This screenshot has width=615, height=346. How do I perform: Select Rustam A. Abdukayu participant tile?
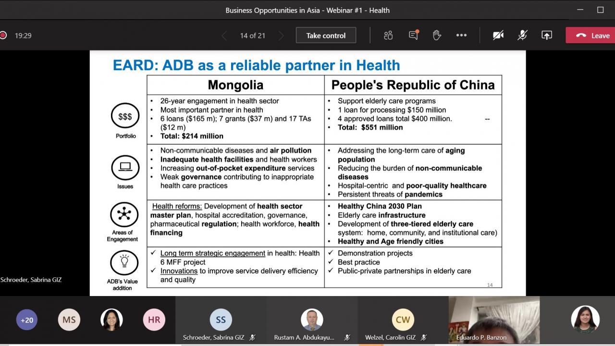pos(312,320)
